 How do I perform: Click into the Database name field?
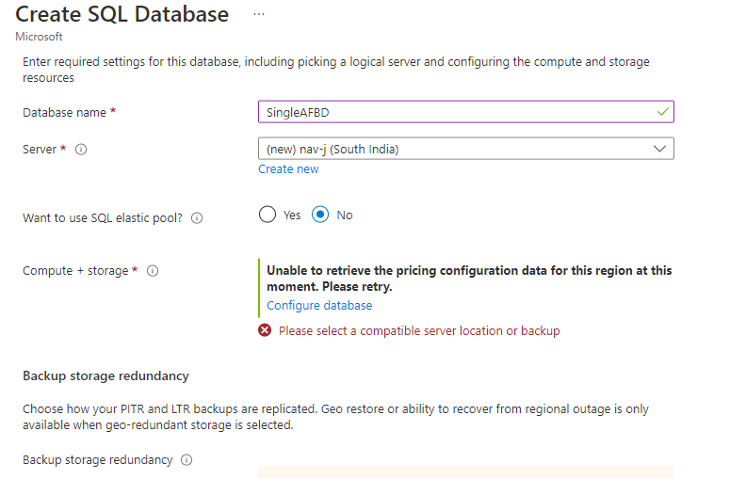(452, 112)
